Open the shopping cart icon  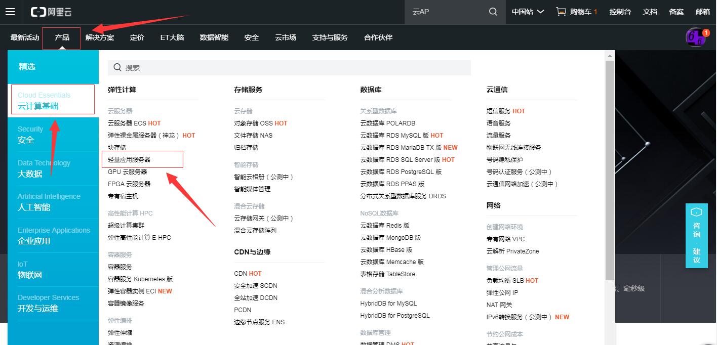[x=561, y=12]
